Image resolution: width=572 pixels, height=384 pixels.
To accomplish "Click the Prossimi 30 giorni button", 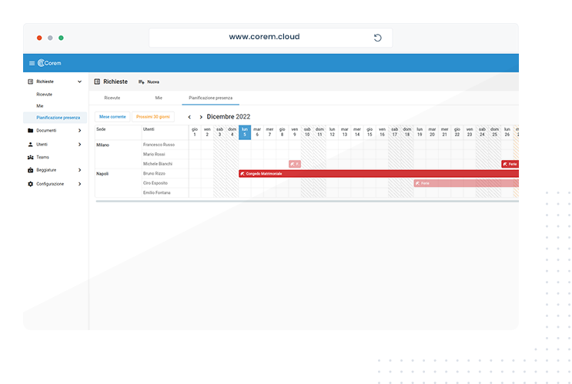I will (153, 117).
